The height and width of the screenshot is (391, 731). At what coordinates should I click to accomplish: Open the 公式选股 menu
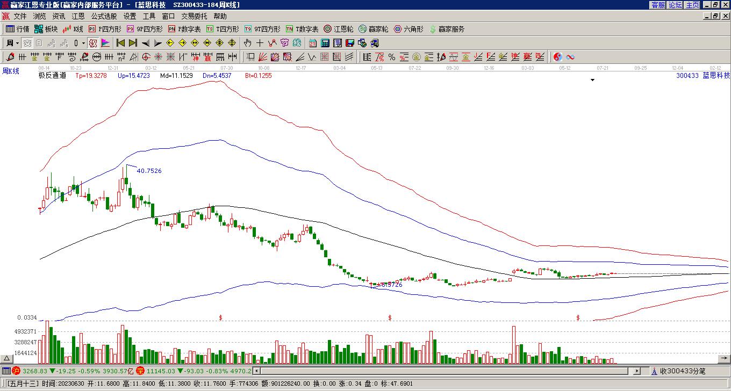[104, 17]
